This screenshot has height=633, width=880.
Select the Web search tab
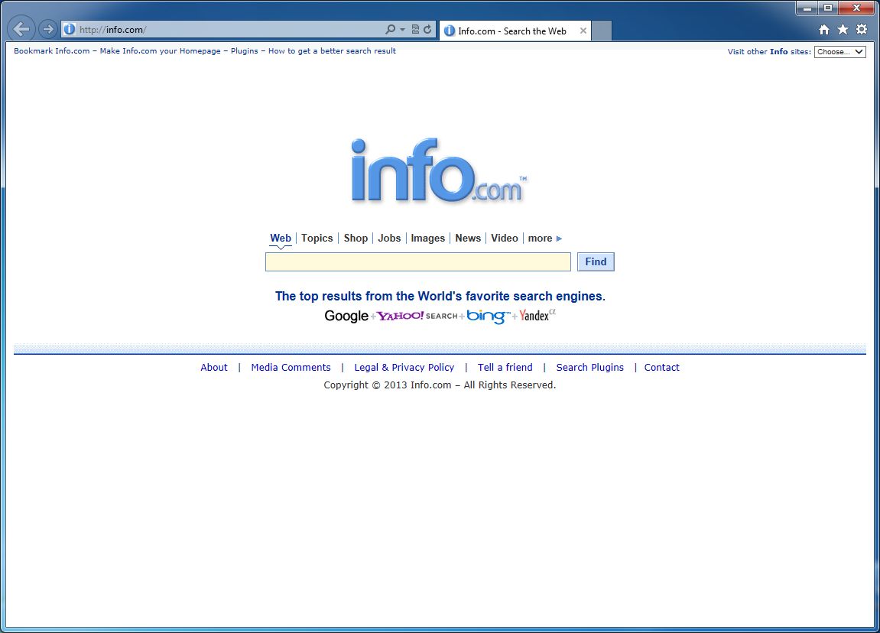coord(281,238)
